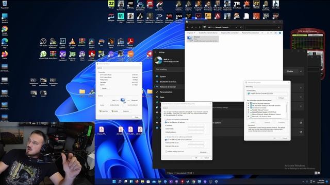Click the Preferred DNS server field
The height and width of the screenshot is (185, 330).
tap(196, 143)
